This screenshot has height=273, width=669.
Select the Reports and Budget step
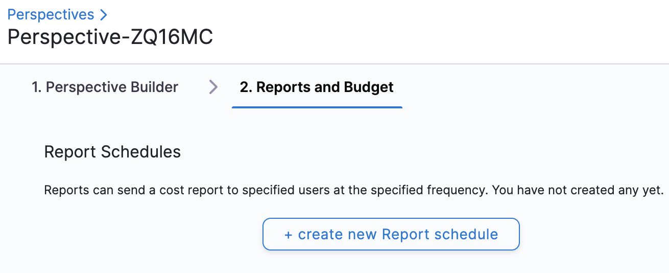point(317,87)
